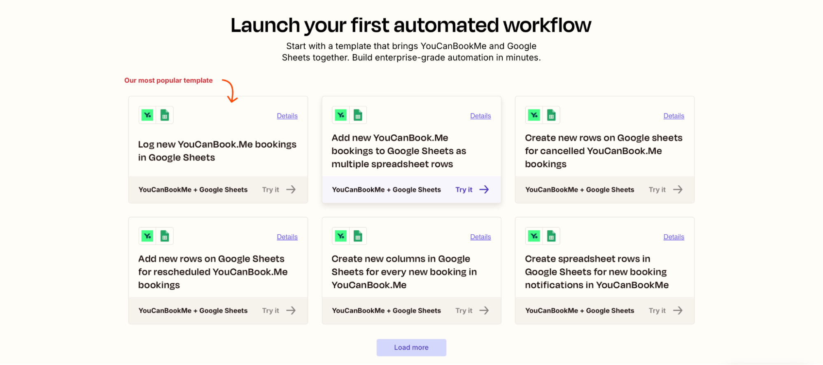The image size is (823, 365).
Task: Click purple arrow on 'multiple spreadsheet rows' card
Action: pos(484,189)
